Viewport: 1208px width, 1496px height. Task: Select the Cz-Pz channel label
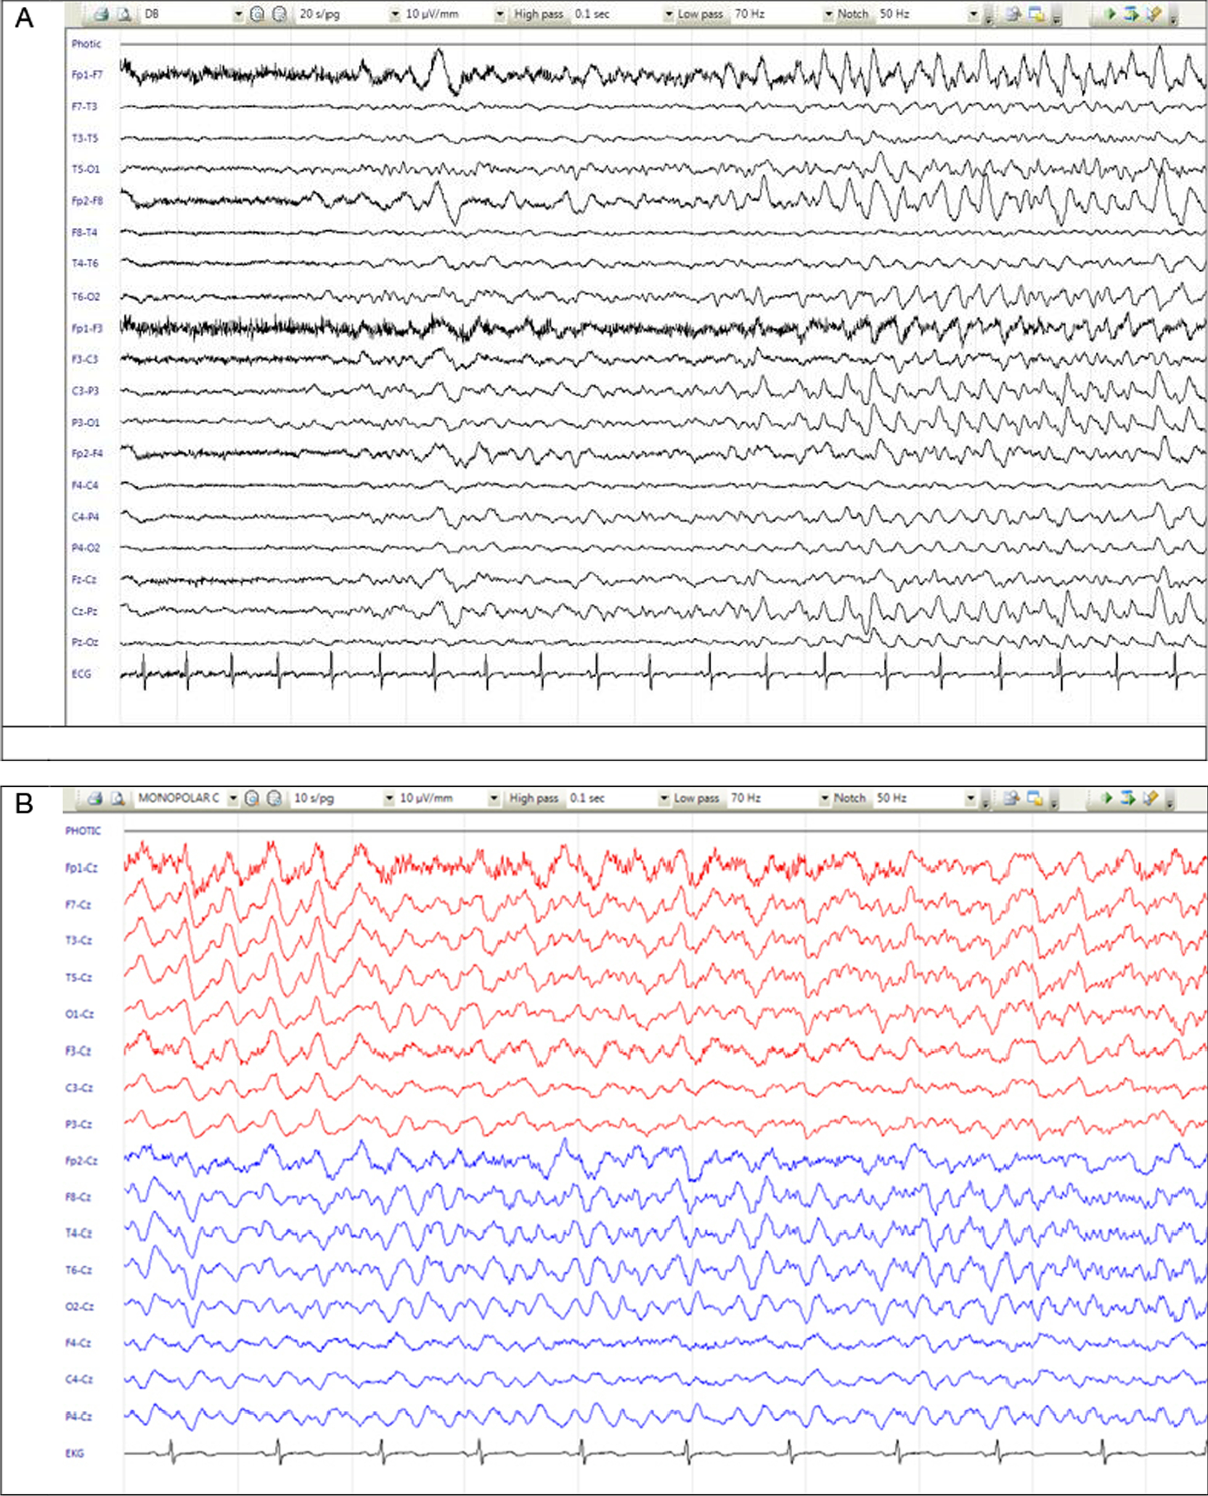point(84,611)
